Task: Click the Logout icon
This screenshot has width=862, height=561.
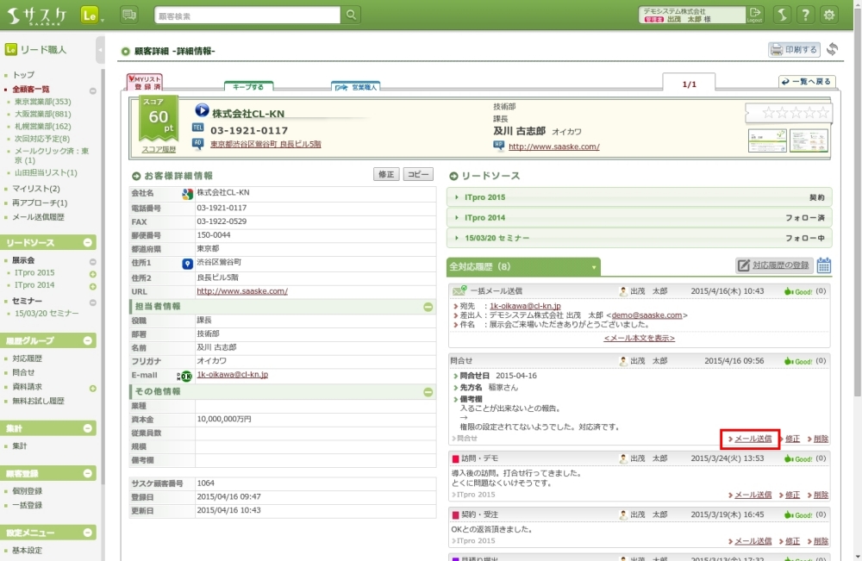Action: pos(755,15)
